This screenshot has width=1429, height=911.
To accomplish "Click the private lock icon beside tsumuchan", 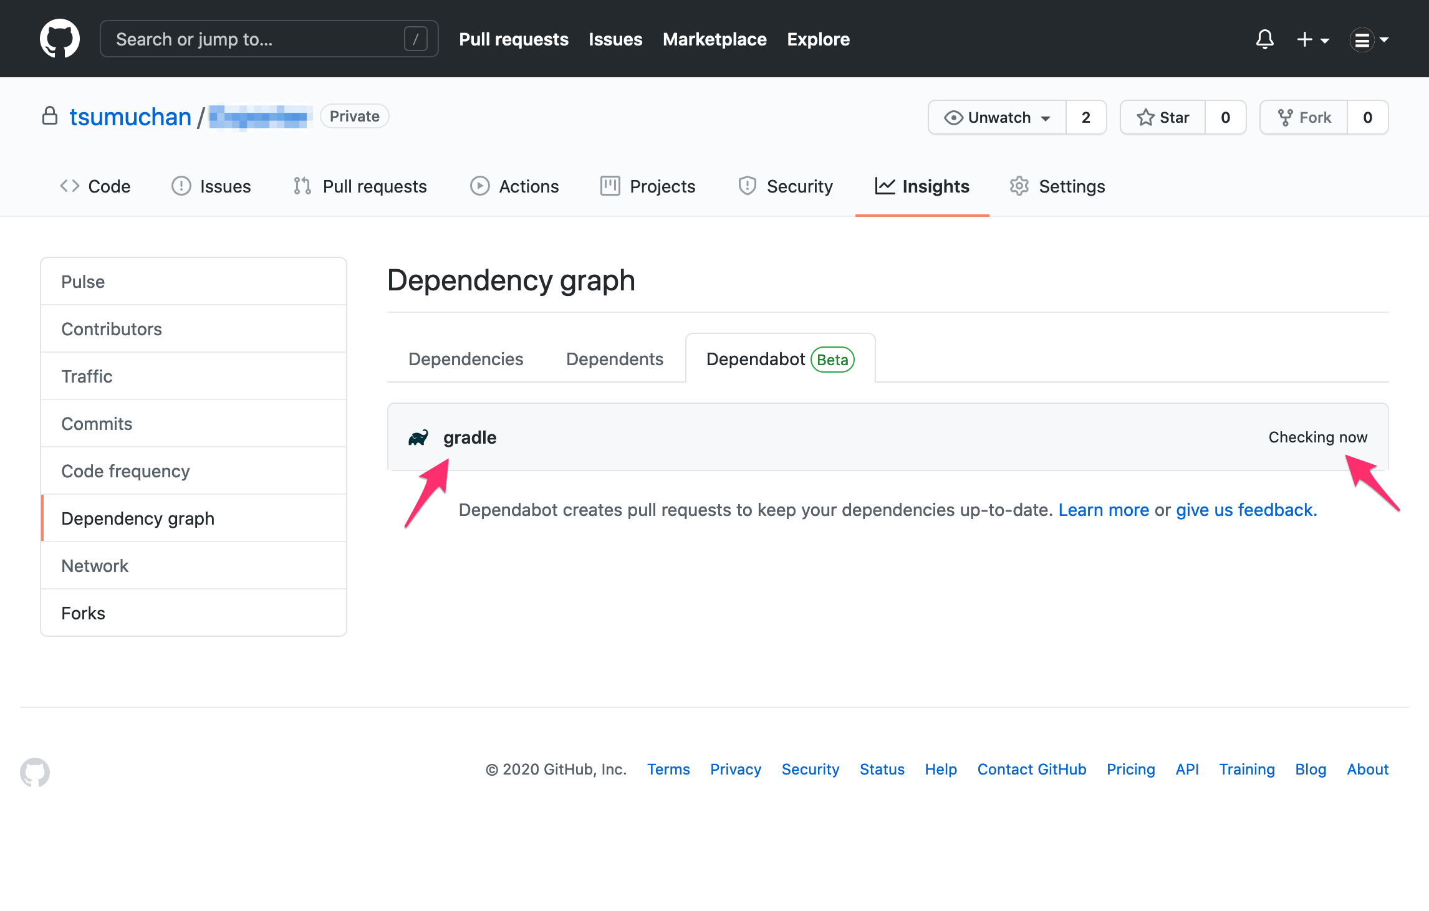I will pyautogui.click(x=50, y=115).
